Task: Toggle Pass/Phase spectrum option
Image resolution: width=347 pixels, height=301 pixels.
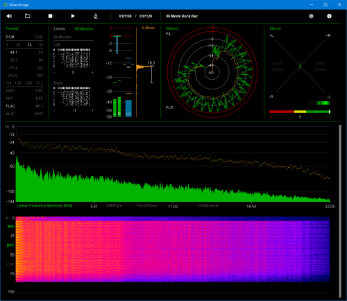Action: pos(147,205)
